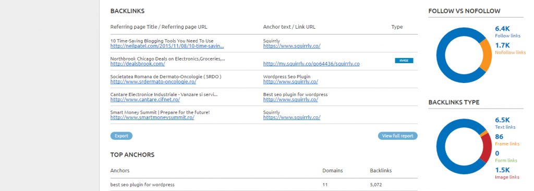Open the smartmoneysummit.ro referring link
The height and width of the screenshot is (191, 534).
click(152, 117)
